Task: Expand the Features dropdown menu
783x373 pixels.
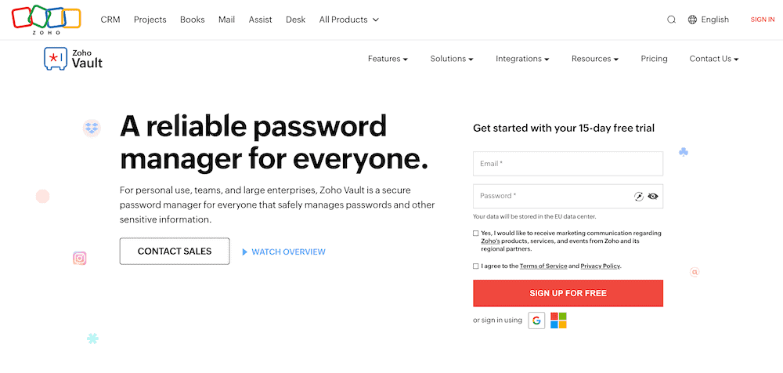Action: click(x=388, y=59)
